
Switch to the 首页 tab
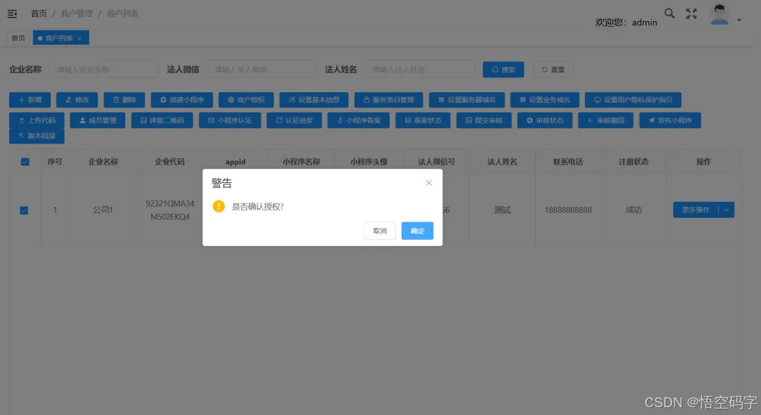18,38
